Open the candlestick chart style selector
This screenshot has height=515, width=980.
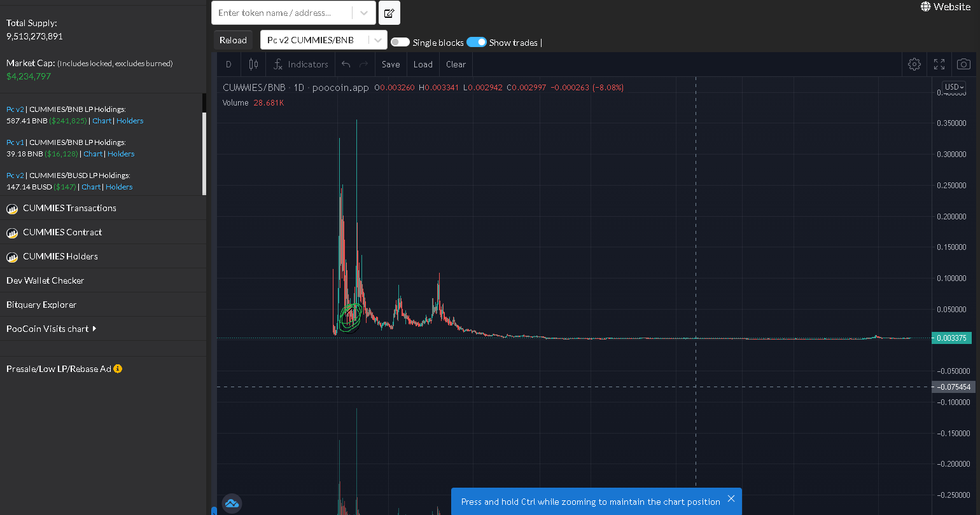click(253, 64)
